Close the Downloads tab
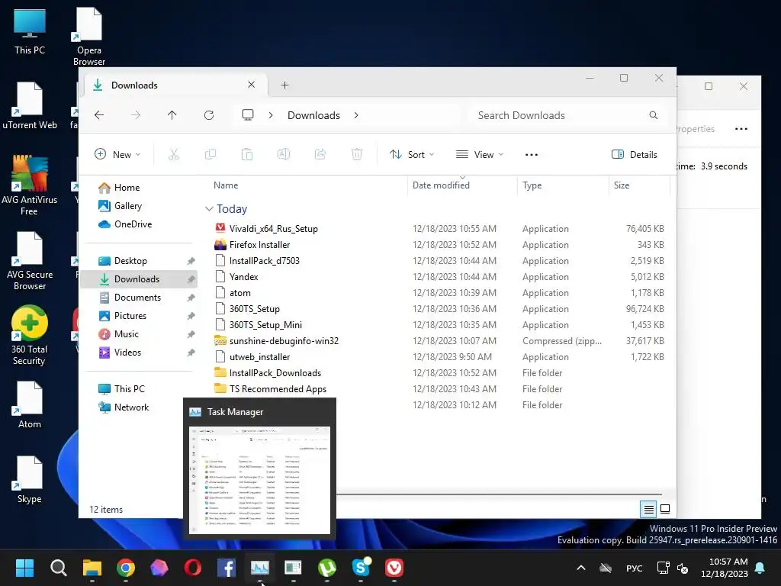This screenshot has width=781, height=586. (252, 85)
